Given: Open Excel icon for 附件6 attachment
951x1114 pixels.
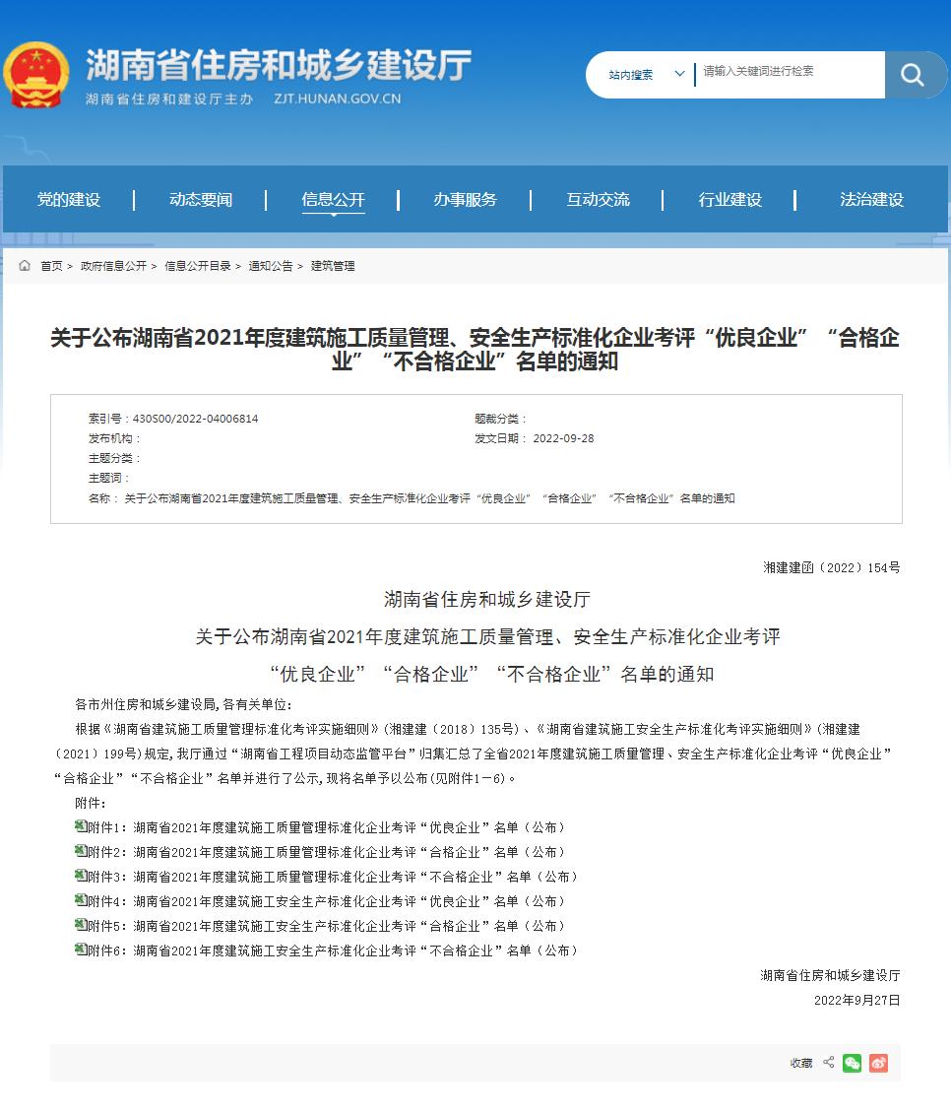Looking at the screenshot, I should point(81,950).
